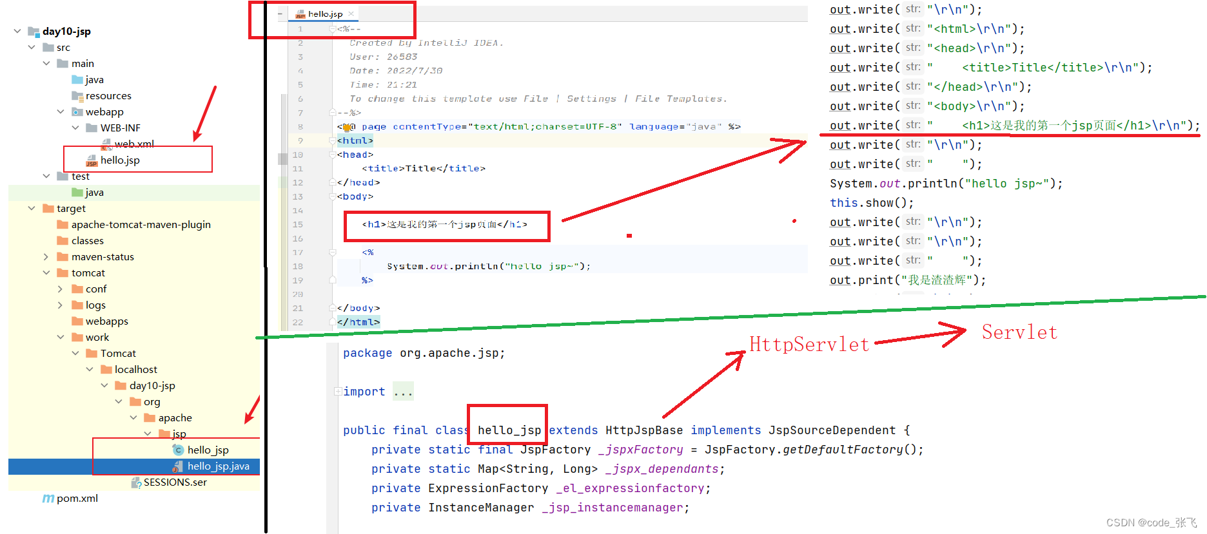
Task: Click the _jsp_instancemanager field name
Action: pyautogui.click(x=612, y=508)
